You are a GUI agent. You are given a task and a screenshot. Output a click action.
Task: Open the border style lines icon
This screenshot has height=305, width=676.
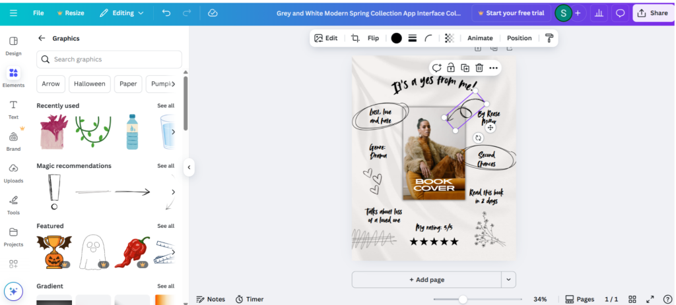pos(413,38)
